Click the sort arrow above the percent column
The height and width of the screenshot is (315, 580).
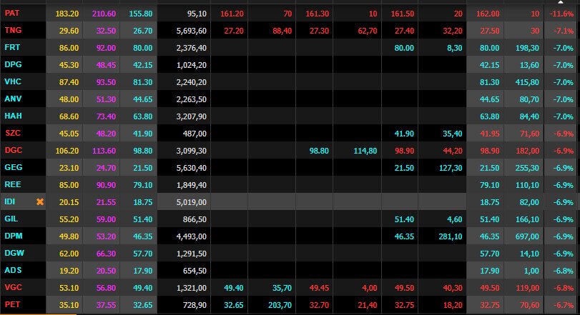(x=561, y=2)
